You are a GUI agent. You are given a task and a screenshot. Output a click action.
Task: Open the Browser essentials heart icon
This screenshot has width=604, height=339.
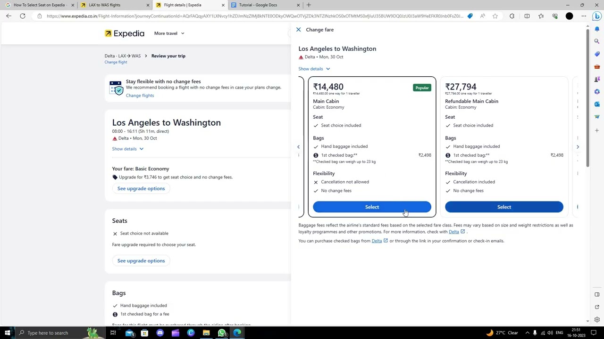(x=555, y=16)
